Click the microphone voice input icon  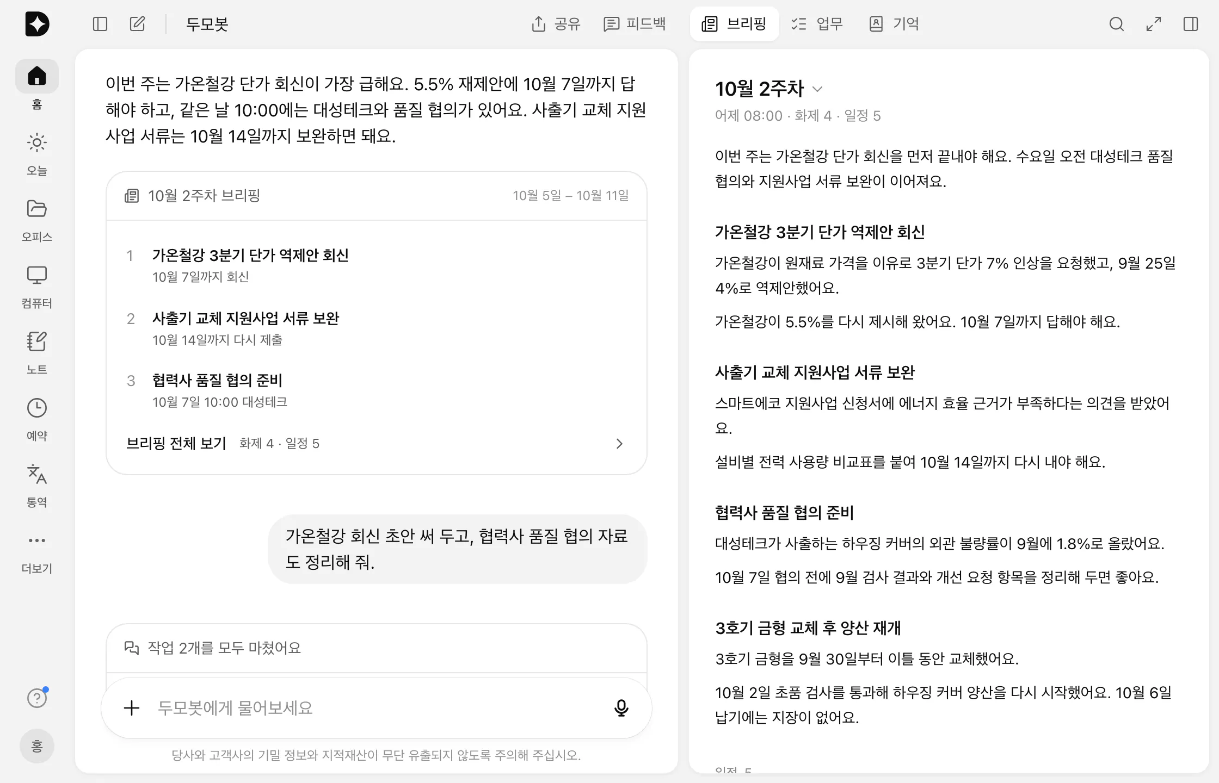point(621,708)
